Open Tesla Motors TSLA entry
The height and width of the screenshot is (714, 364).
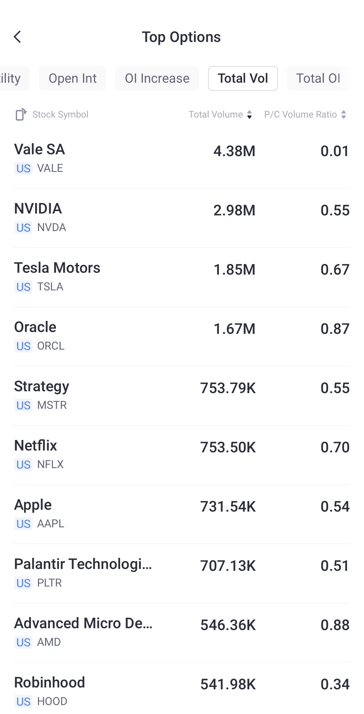coord(182,277)
